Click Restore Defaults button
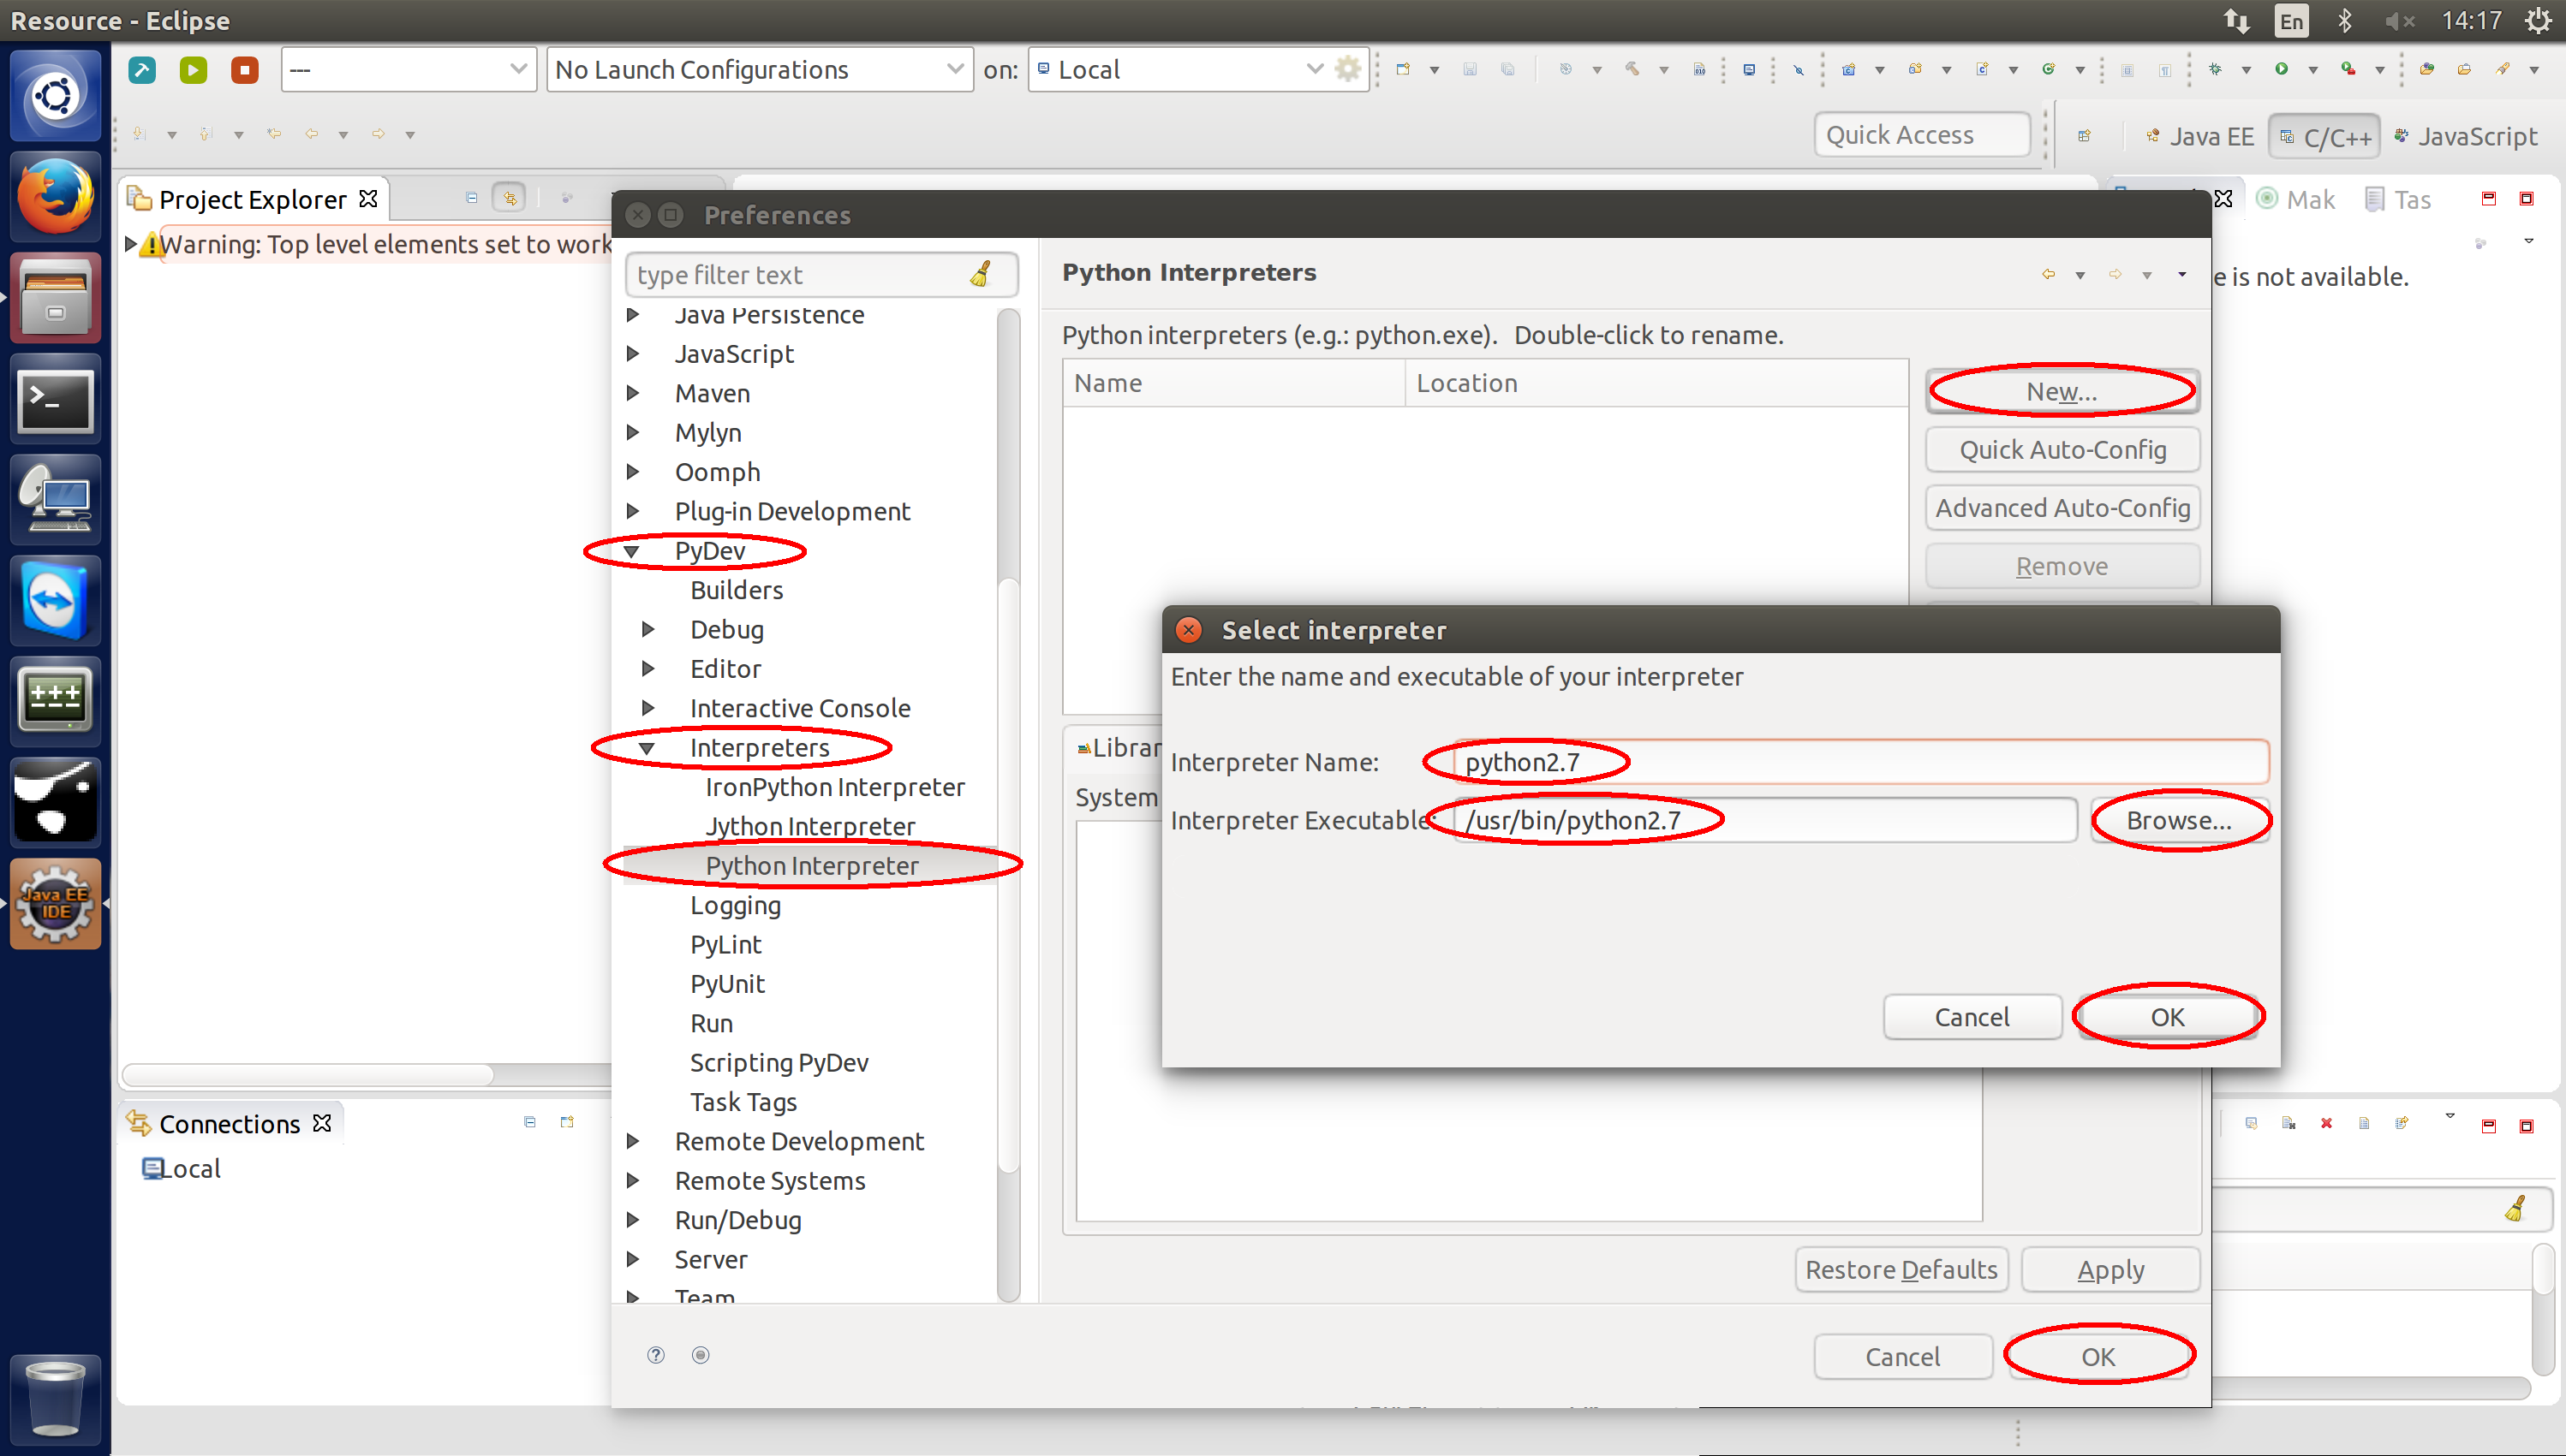The image size is (2566, 1456). pos(1901,1269)
